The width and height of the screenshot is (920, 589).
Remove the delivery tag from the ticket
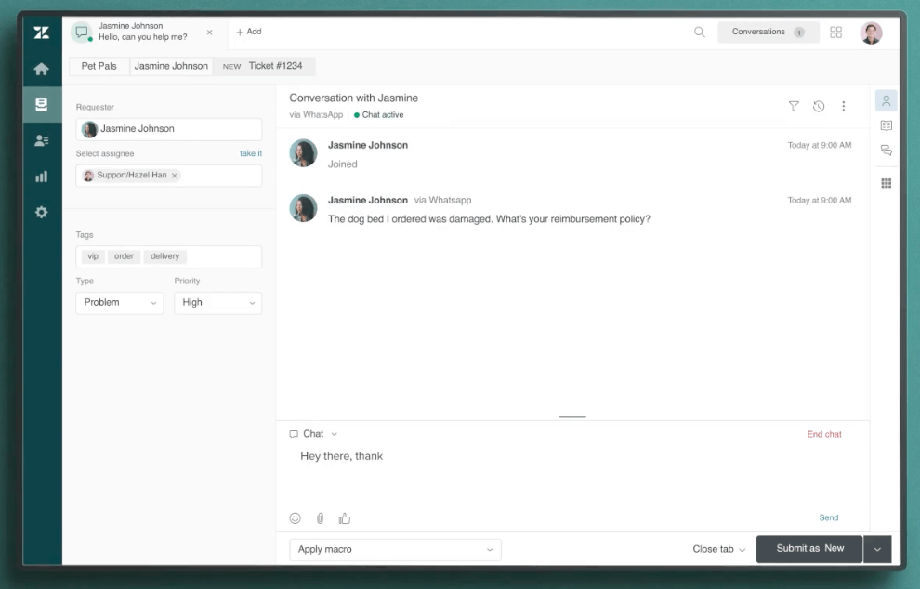tap(164, 256)
